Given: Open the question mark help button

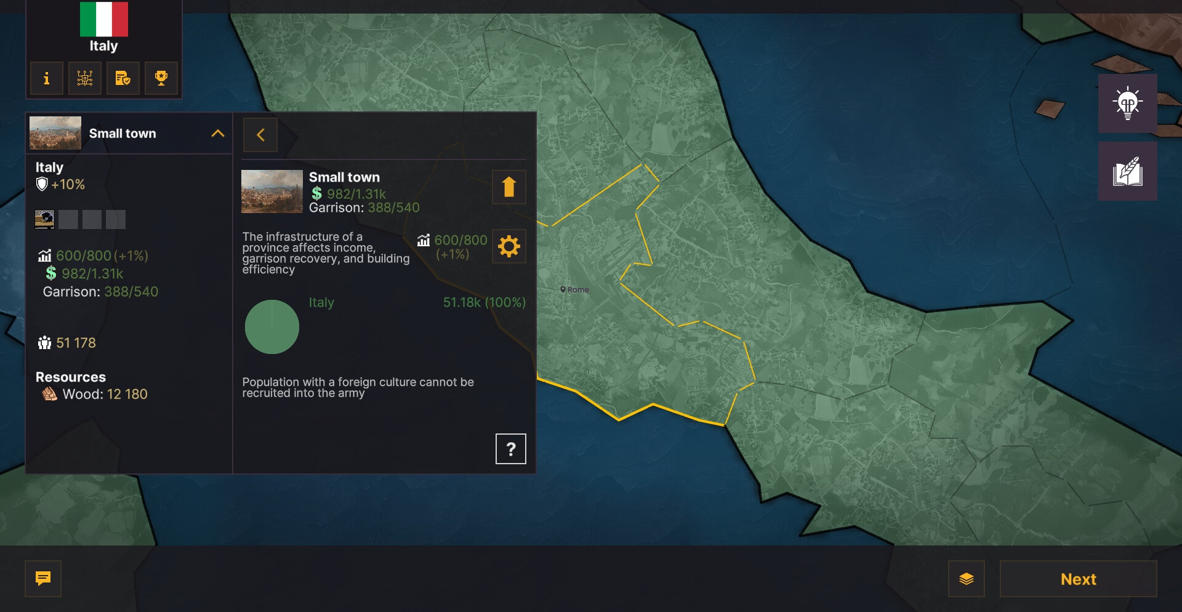Looking at the screenshot, I should pos(510,449).
